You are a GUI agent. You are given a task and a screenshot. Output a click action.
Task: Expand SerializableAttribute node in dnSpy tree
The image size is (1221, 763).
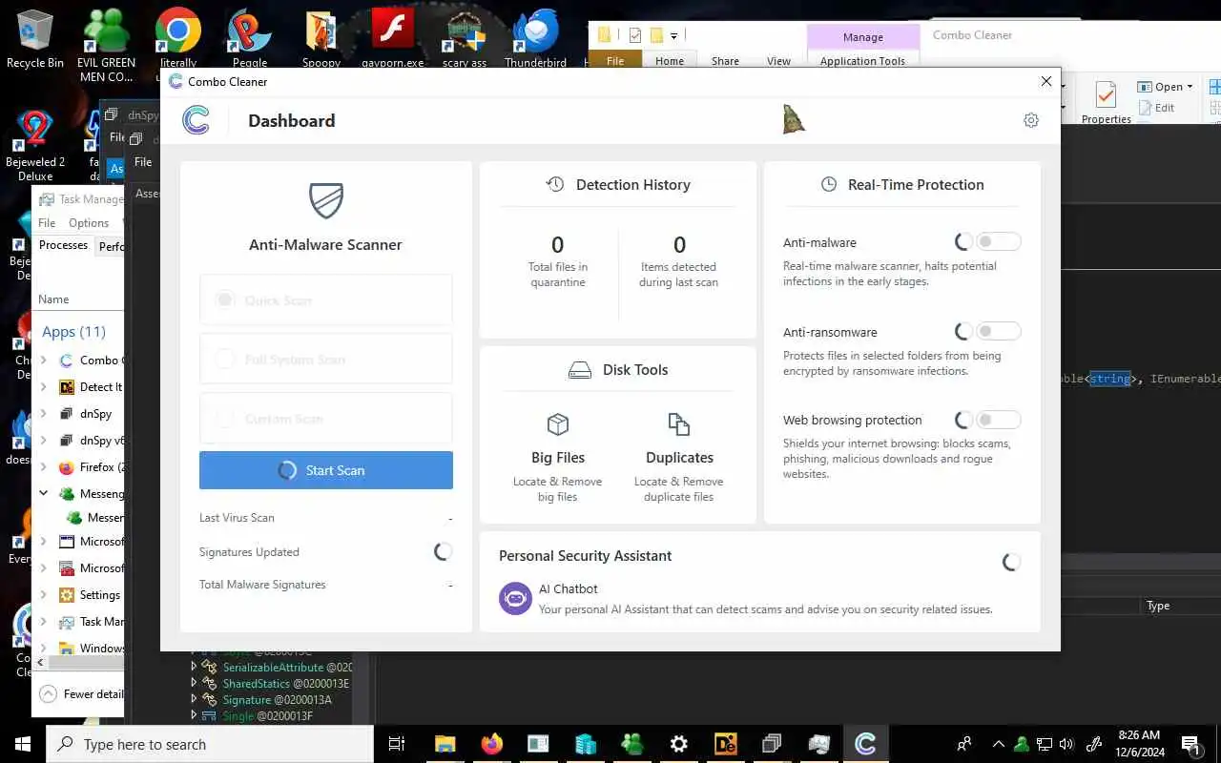194,667
